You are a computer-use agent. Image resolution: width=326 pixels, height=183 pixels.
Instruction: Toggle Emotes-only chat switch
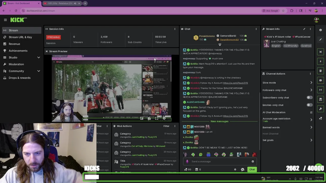click(x=309, y=105)
